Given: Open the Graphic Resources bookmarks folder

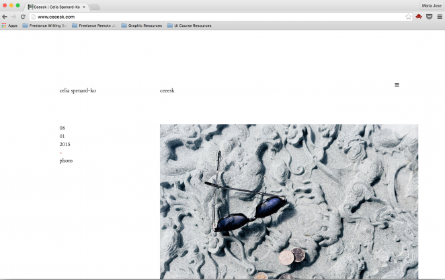Looking at the screenshot, I should click(142, 25).
